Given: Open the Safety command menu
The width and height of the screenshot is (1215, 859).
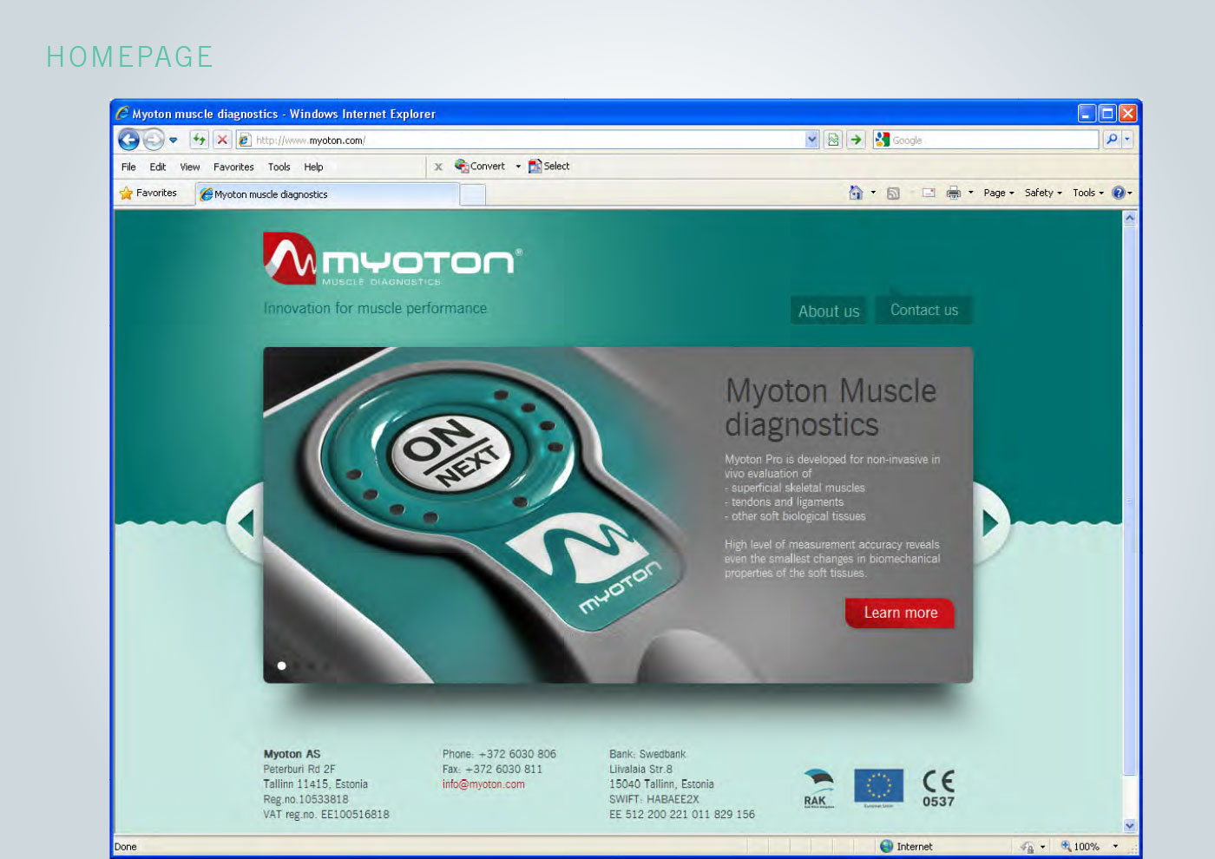Looking at the screenshot, I should (1043, 193).
